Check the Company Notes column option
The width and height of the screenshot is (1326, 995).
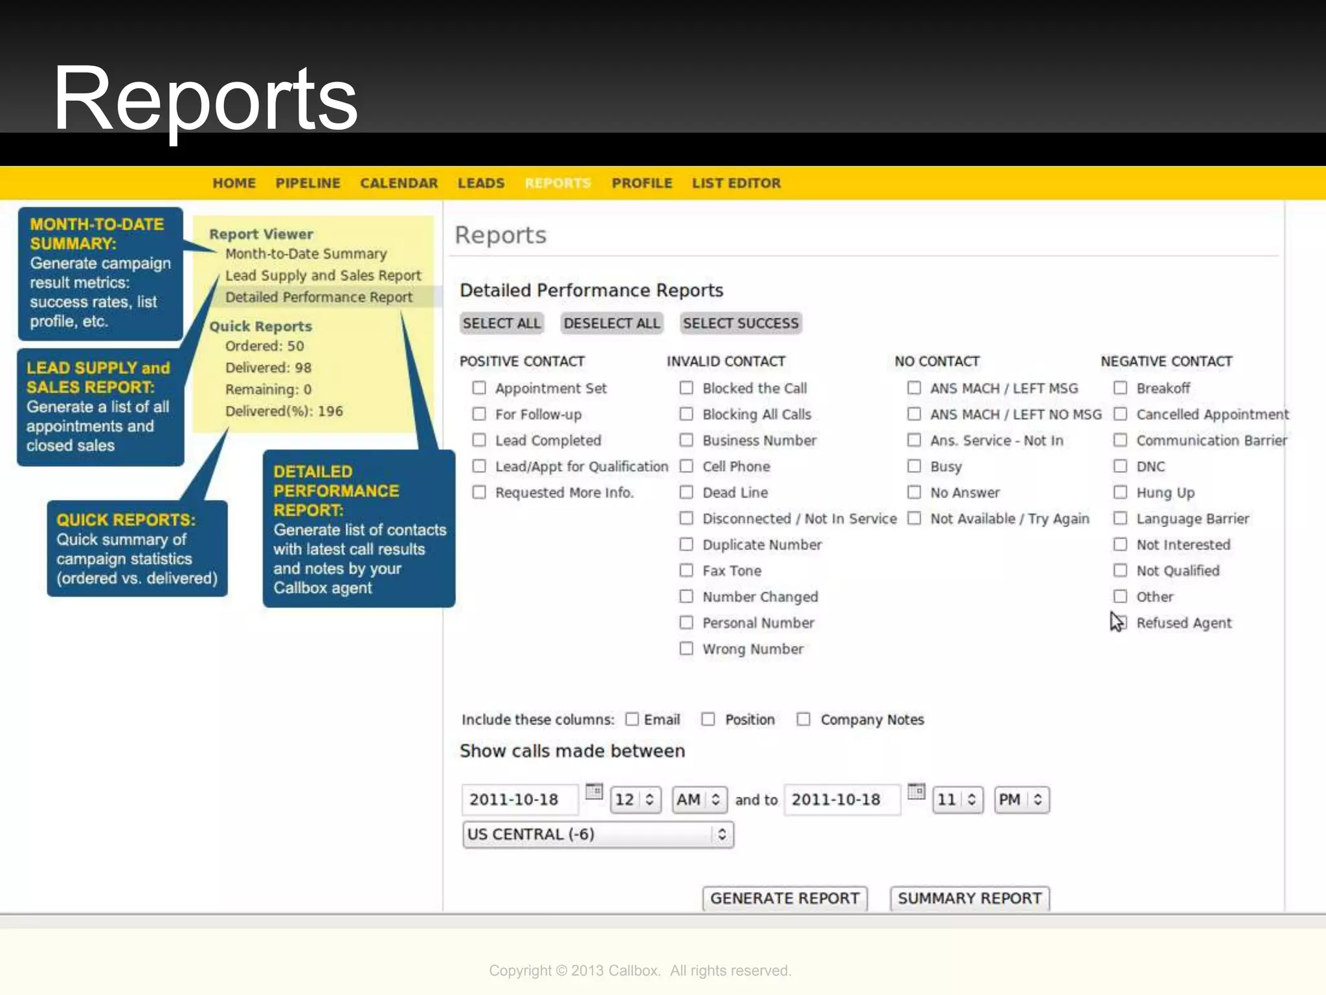(x=803, y=719)
